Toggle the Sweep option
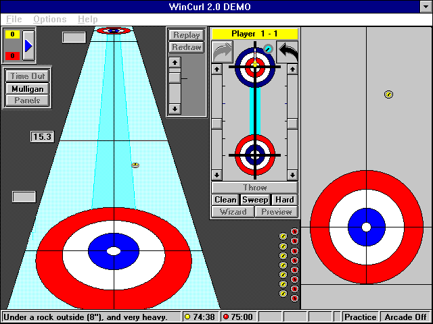433x324 pixels. (255, 200)
